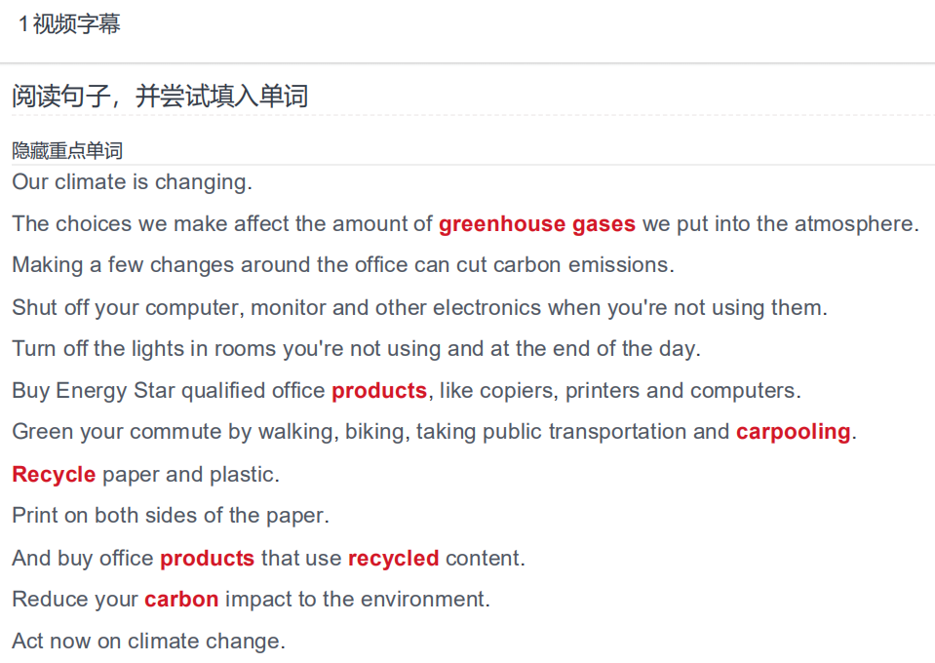Select the highlighted word carpooling
Viewport: 935px width, 663px height.
(793, 432)
